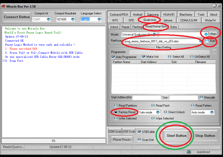Uncheck the USBCable checkbox

tap(139, 132)
